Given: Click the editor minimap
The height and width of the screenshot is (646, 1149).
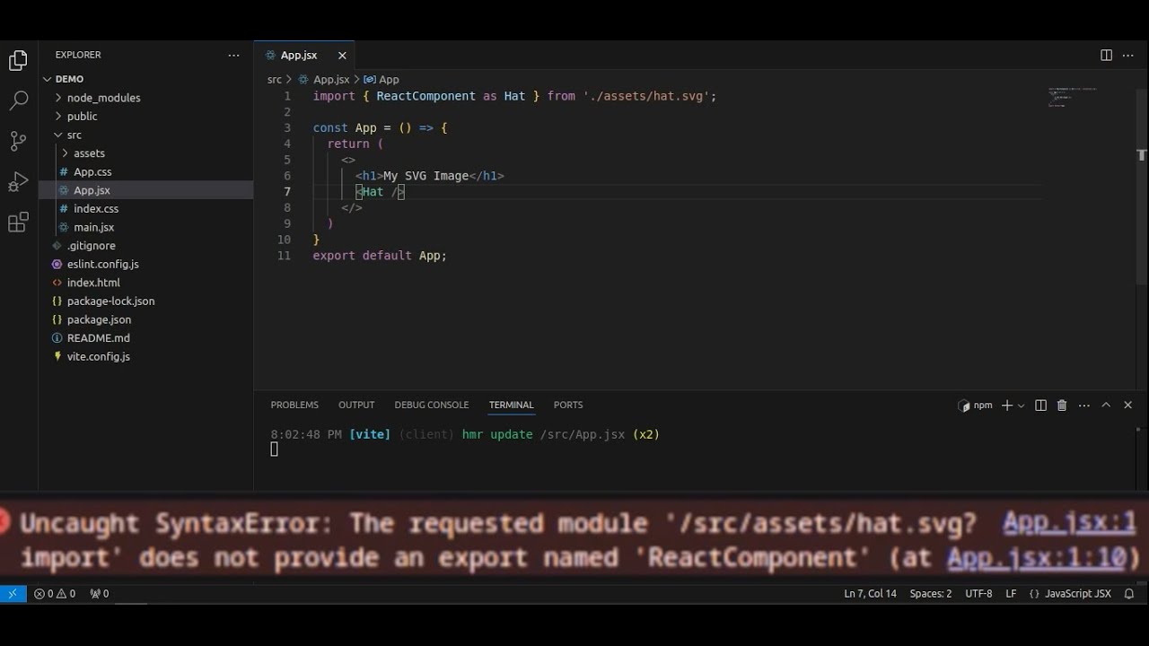Looking at the screenshot, I should point(1073,97).
